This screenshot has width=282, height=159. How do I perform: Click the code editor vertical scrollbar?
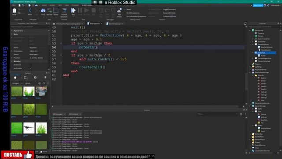click(246, 82)
